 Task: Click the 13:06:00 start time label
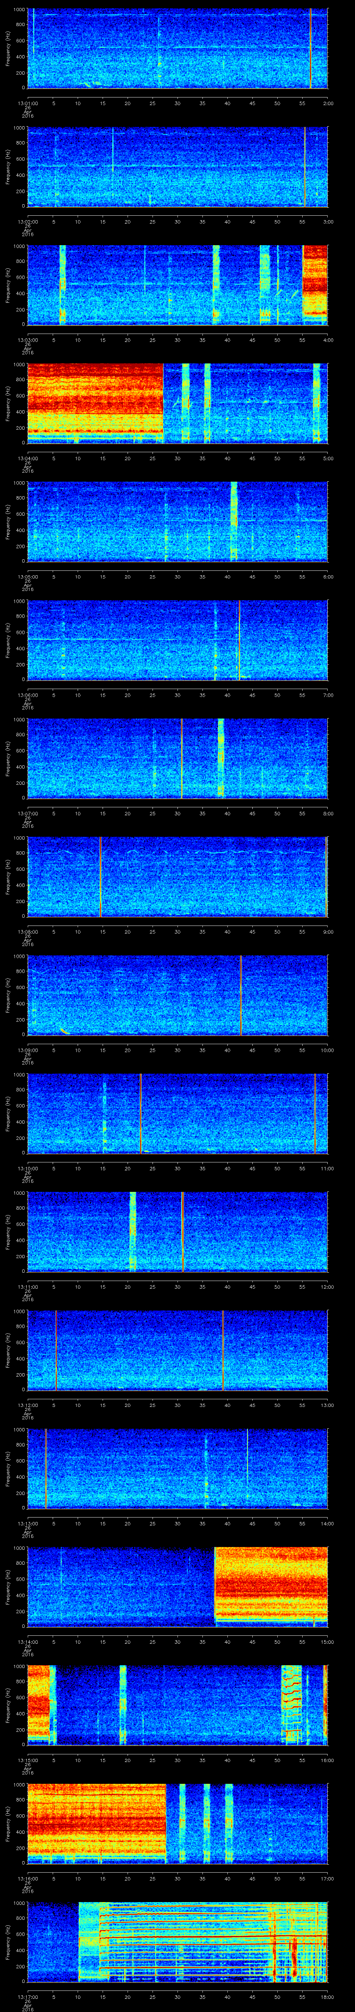point(27,695)
